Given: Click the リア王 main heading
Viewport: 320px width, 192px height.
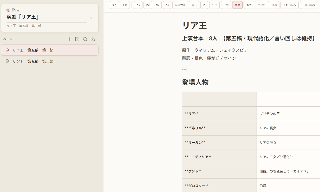Looking at the screenshot, I should click(x=194, y=25).
